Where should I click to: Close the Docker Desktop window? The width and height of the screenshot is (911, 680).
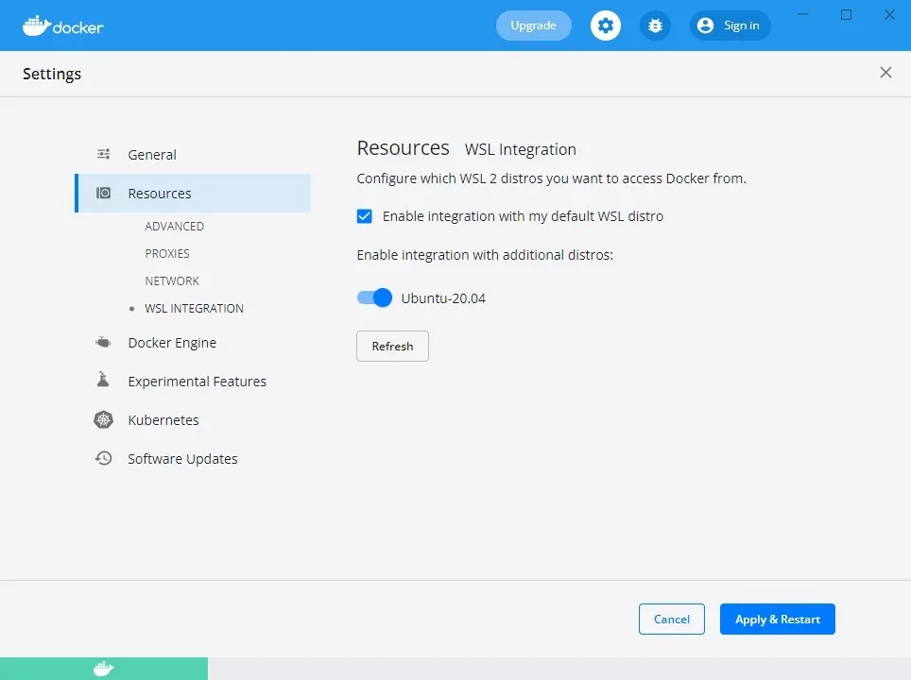click(889, 14)
